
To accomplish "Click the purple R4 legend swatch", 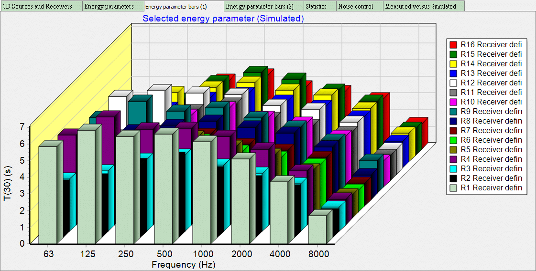I will pyautogui.click(x=453, y=159).
